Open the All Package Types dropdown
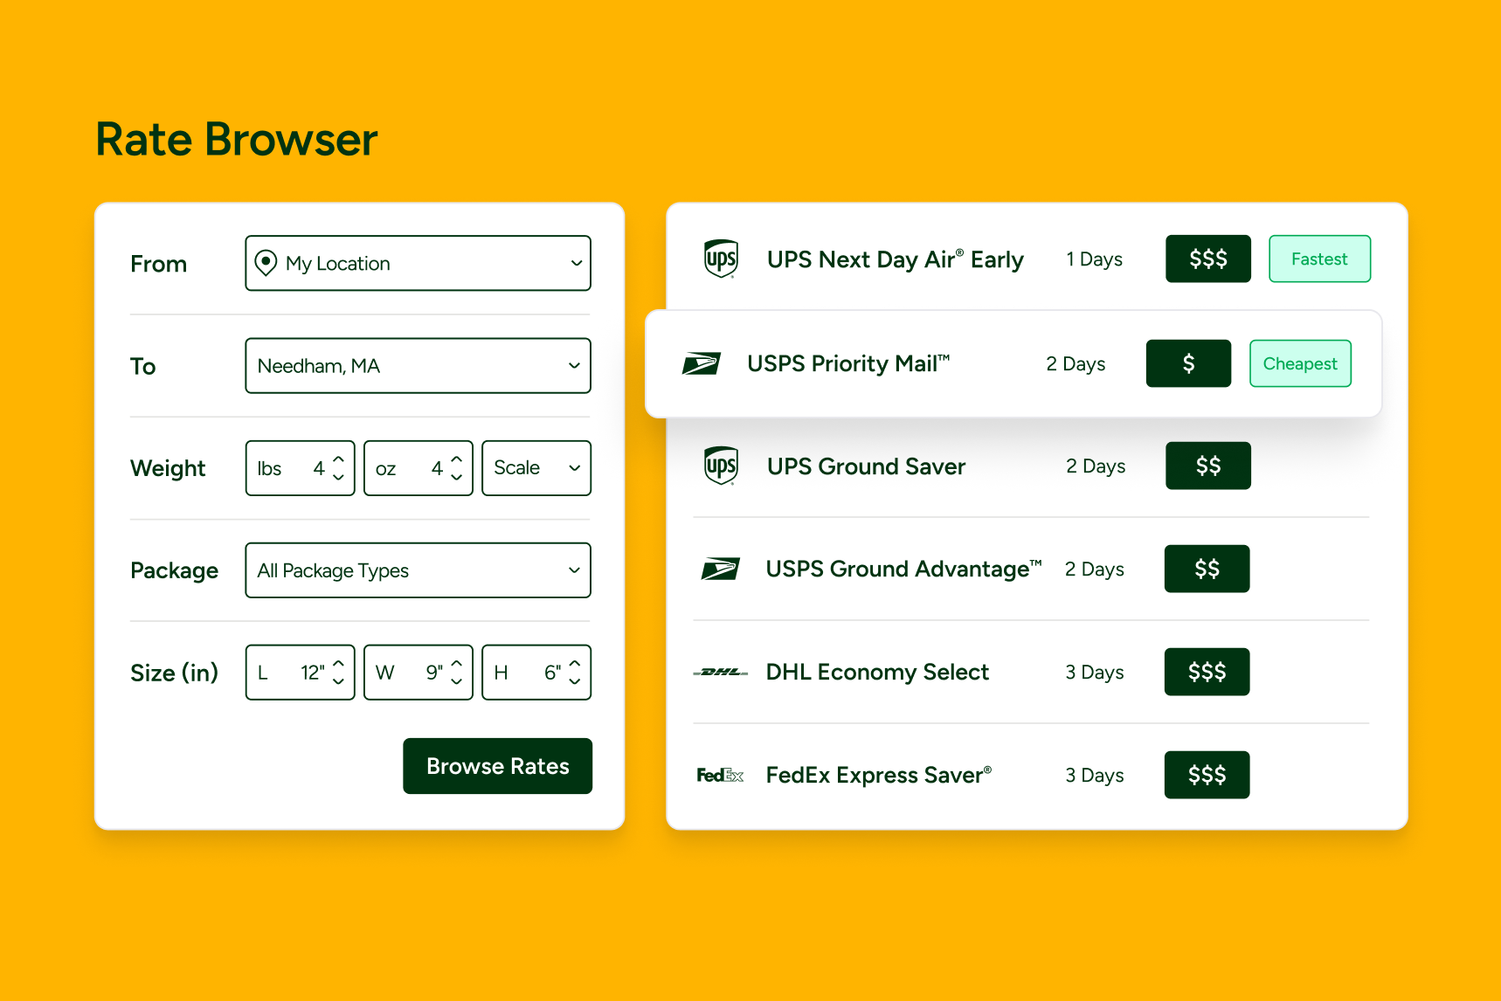This screenshot has width=1501, height=1001. click(418, 570)
